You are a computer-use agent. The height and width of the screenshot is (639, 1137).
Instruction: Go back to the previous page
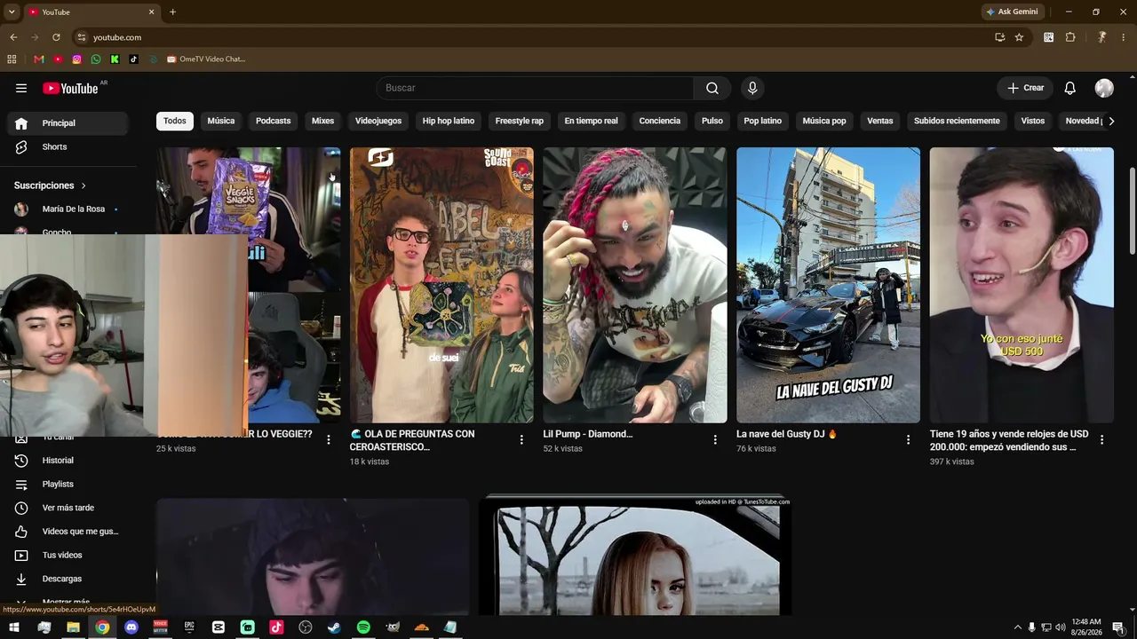(x=13, y=37)
